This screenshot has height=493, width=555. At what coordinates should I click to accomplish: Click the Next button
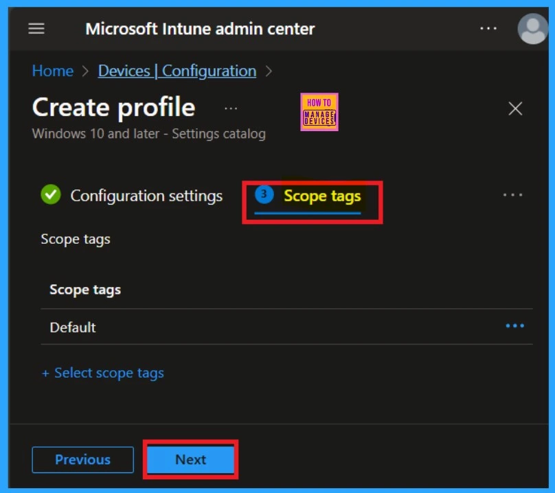point(190,459)
